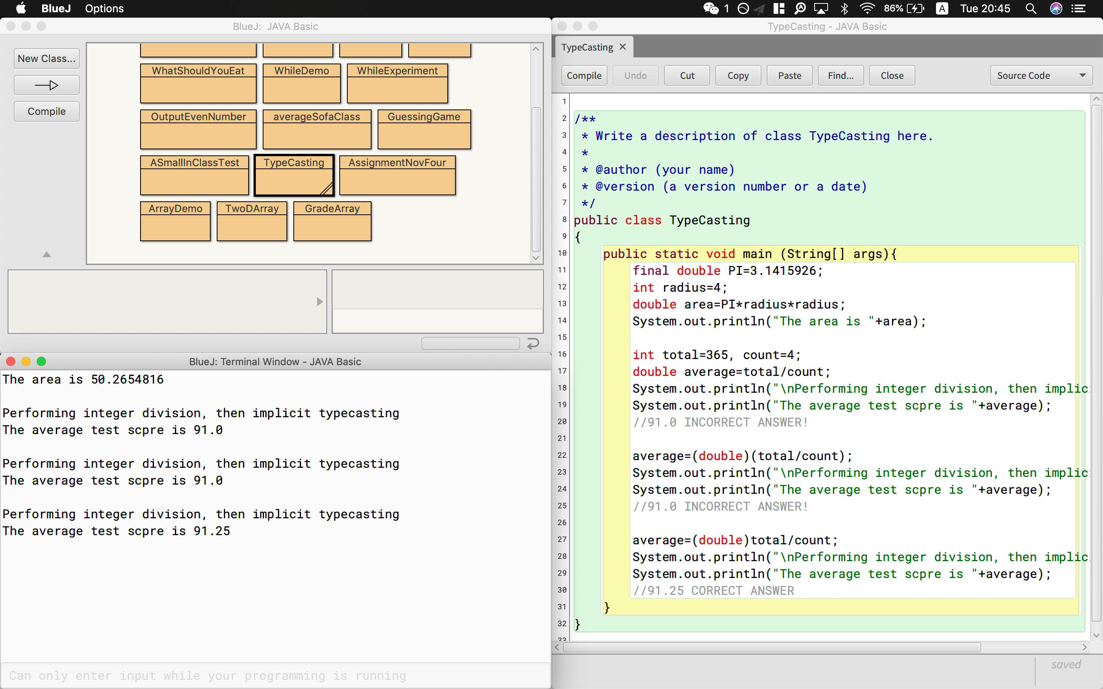Click the editor horizontal scrollbar
Image resolution: width=1103 pixels, height=689 pixels.
click(x=771, y=647)
